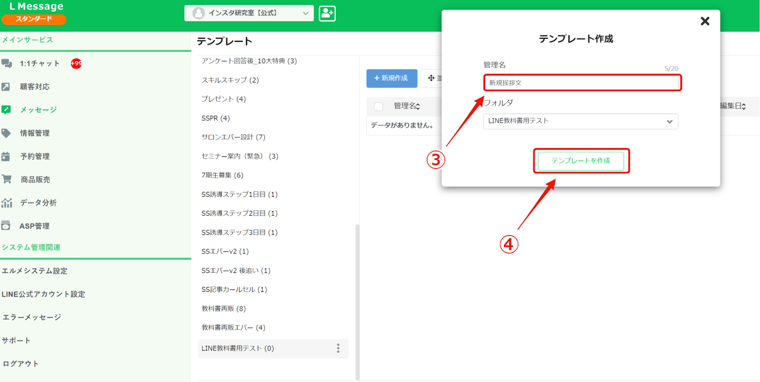Select folder 教科書再販エバー (4)
This screenshot has height=382, width=760.
tap(233, 327)
